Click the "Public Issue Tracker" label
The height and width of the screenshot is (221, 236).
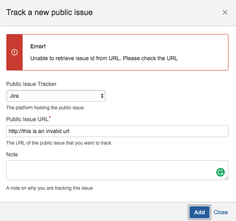[x=31, y=84]
